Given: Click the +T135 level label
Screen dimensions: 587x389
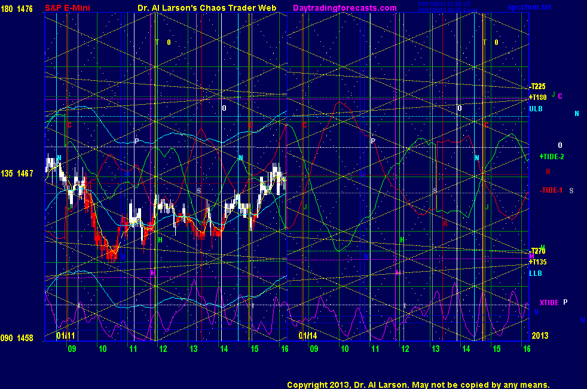Looking at the screenshot, I should [x=538, y=262].
